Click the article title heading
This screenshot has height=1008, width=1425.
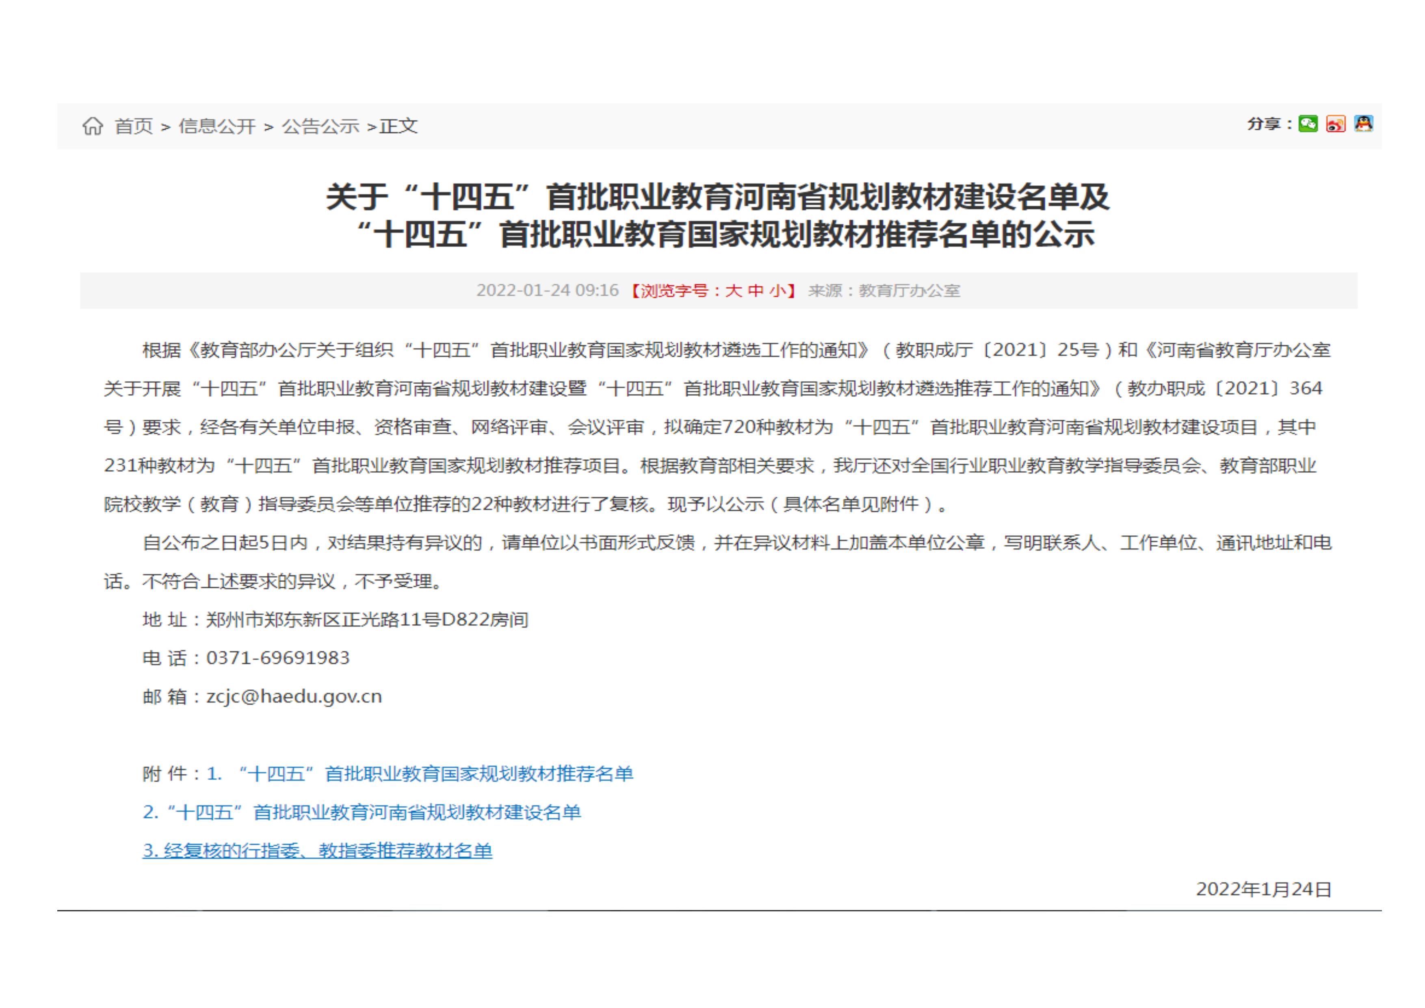point(718,216)
